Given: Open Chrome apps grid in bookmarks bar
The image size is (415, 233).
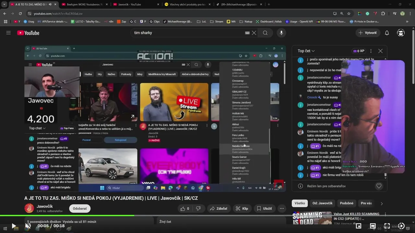Looking at the screenshot, I should point(6,22).
